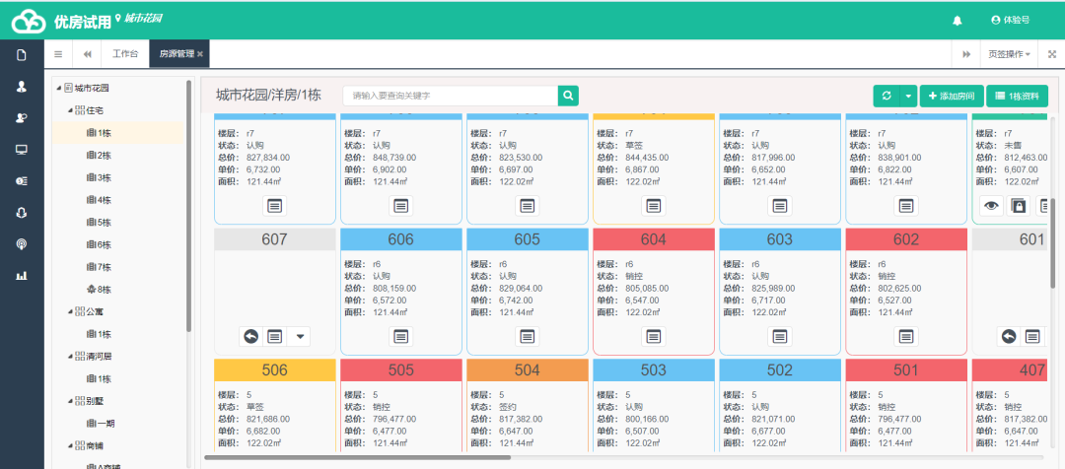Open the detail list icon on card 605
The width and height of the screenshot is (1065, 469).
coord(527,336)
